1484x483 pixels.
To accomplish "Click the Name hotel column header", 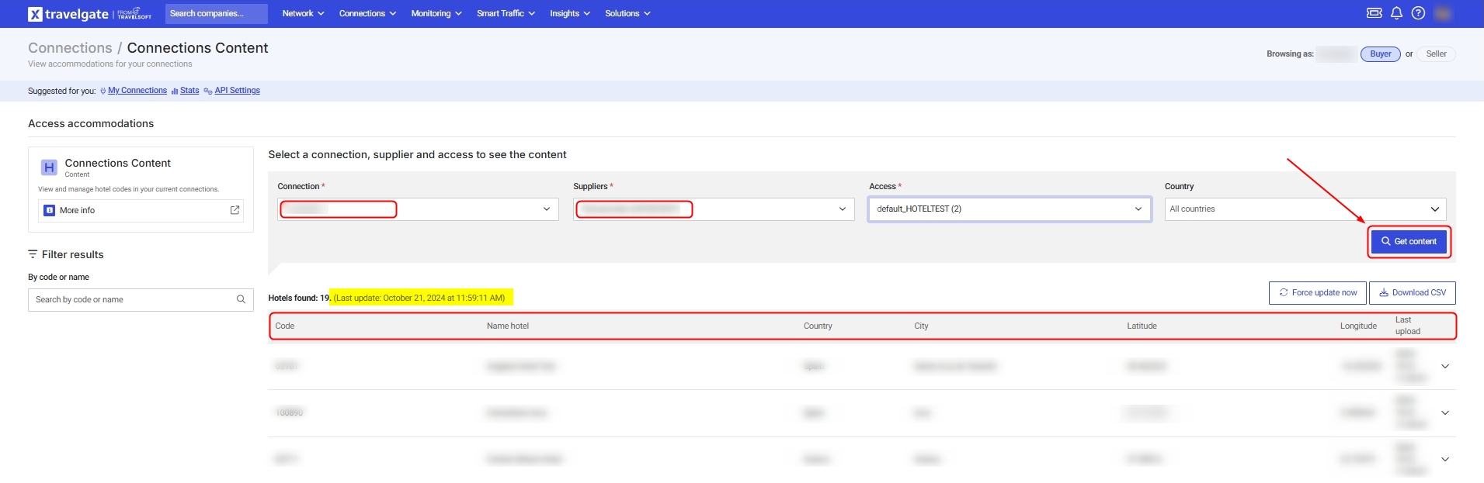I will tap(508, 326).
